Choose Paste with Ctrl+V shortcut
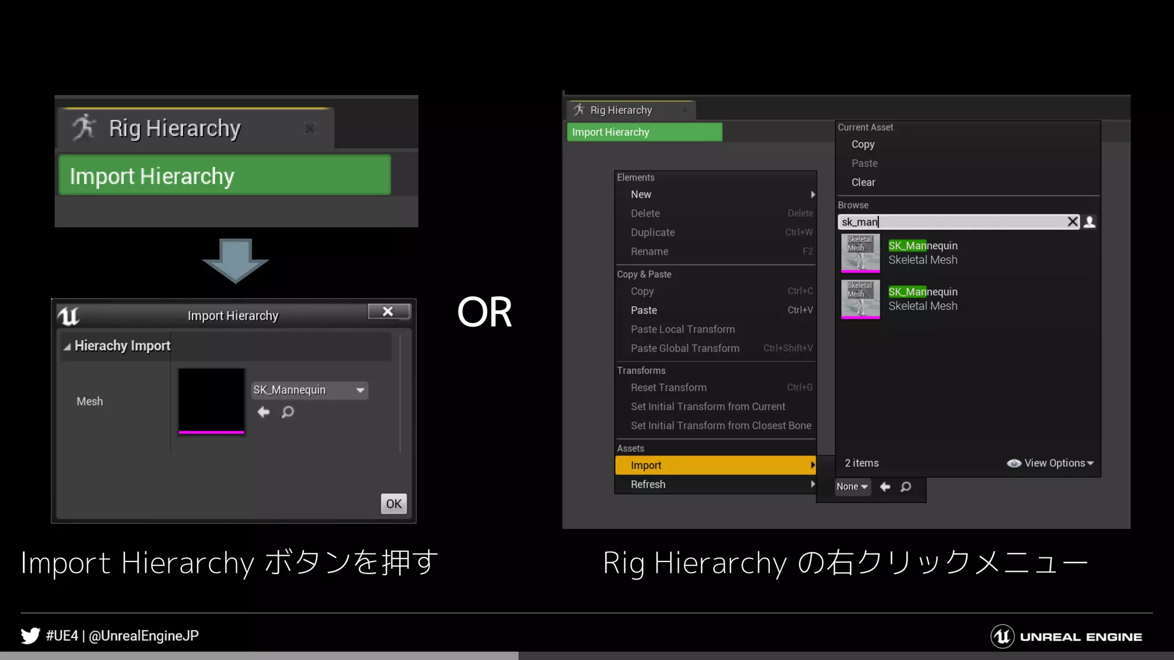Screen dimensions: 1174x660 click(x=715, y=310)
